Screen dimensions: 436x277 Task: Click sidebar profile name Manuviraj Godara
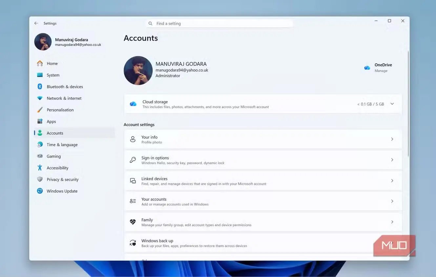coord(72,40)
